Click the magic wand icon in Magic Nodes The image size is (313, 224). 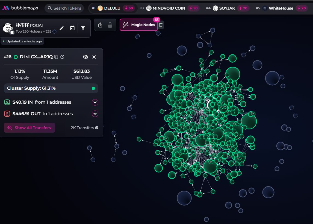pyautogui.click(x=126, y=25)
